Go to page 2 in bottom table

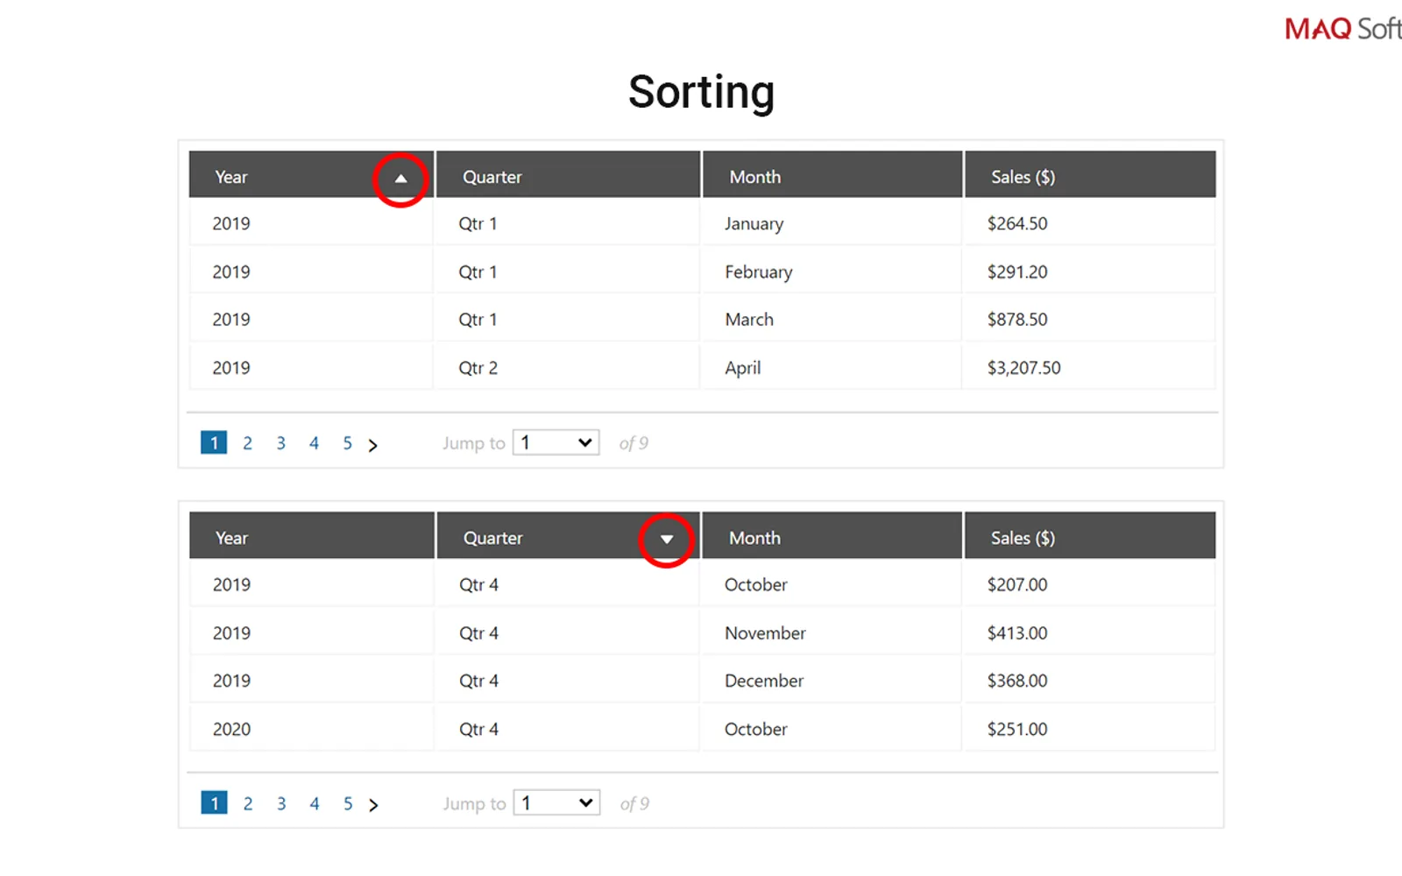point(248,804)
